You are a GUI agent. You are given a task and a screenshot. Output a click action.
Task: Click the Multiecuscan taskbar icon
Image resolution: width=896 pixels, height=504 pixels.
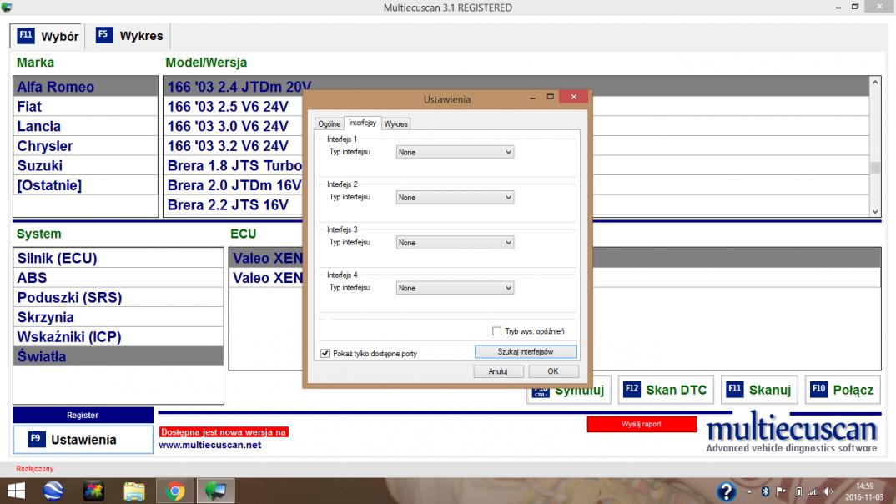click(x=215, y=491)
